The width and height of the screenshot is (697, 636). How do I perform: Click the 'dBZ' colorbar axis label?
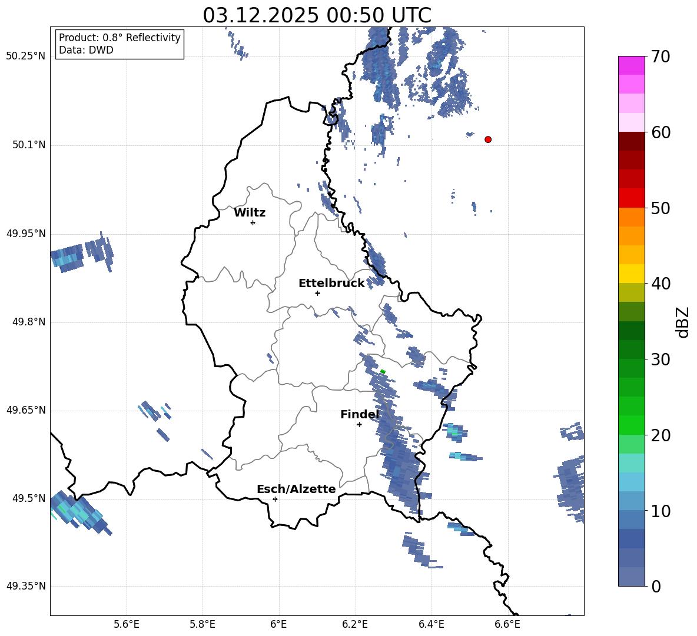point(683,322)
